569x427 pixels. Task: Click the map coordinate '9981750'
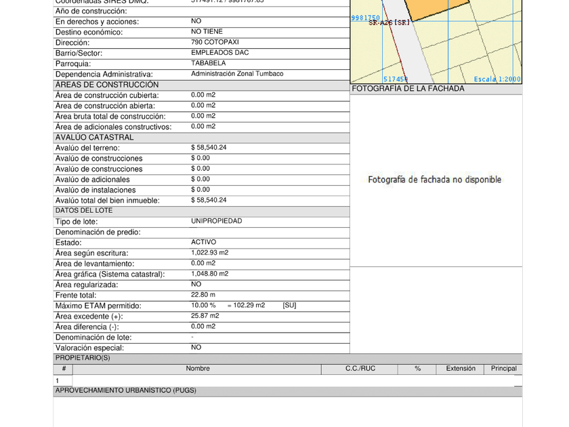click(365, 18)
